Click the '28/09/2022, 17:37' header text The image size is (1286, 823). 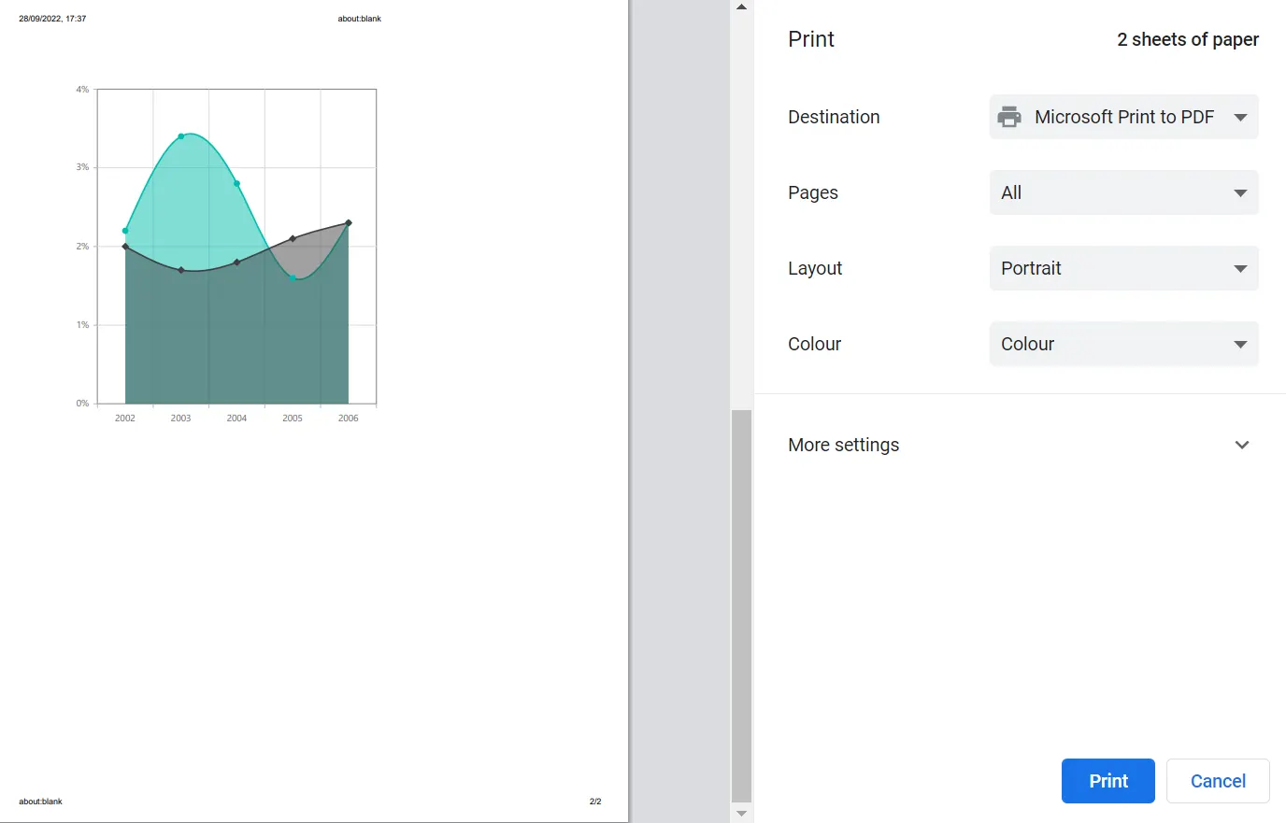[52, 19]
